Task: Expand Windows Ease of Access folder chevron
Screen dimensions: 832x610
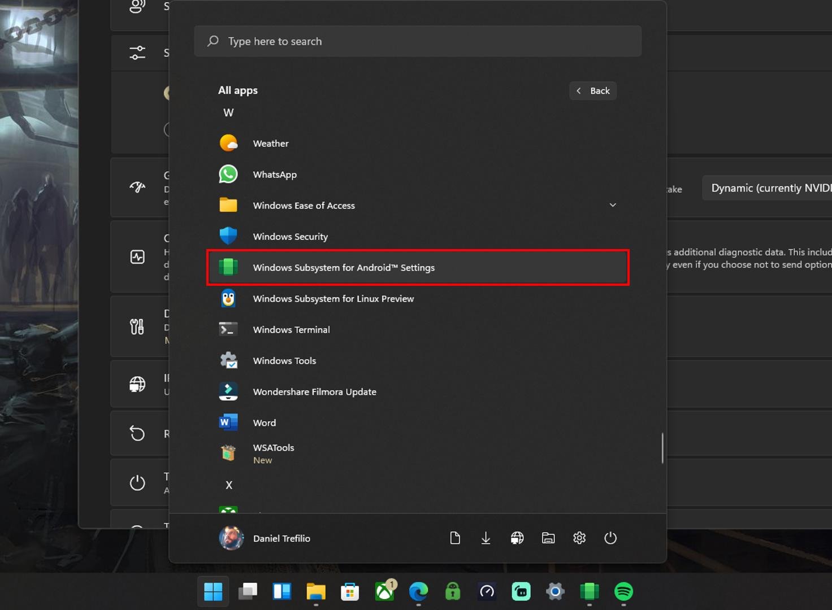Action: (x=613, y=205)
